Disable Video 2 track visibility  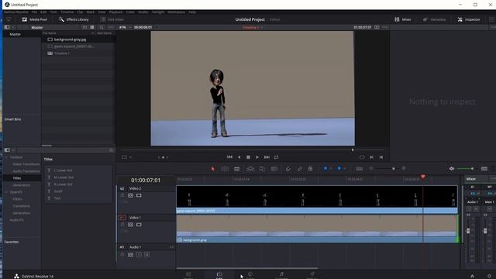[139, 195]
